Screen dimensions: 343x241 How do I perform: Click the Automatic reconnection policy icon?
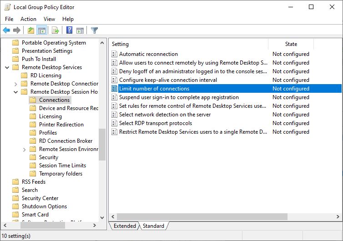click(x=114, y=54)
